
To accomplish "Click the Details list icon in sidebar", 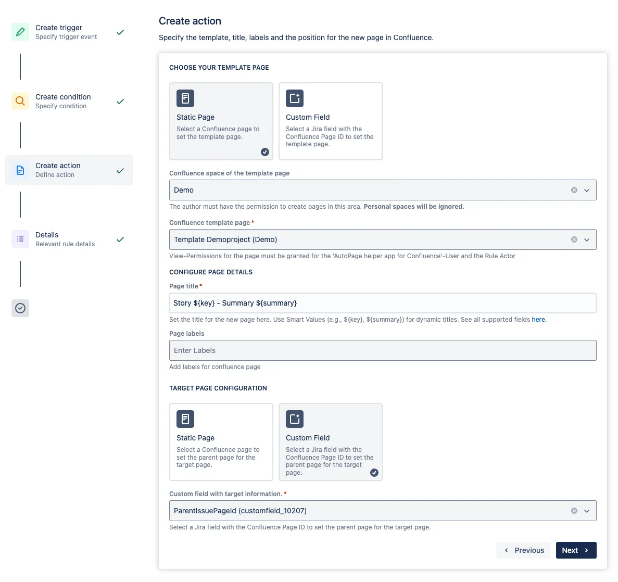I will coord(20,239).
